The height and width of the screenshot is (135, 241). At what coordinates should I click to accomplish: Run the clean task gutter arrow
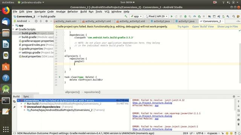(x=59, y=77)
